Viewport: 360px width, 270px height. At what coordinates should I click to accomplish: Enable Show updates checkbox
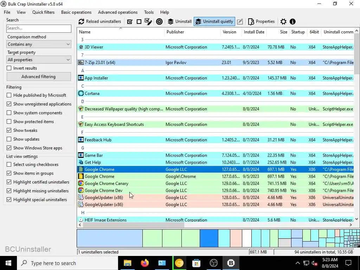pyautogui.click(x=9, y=139)
